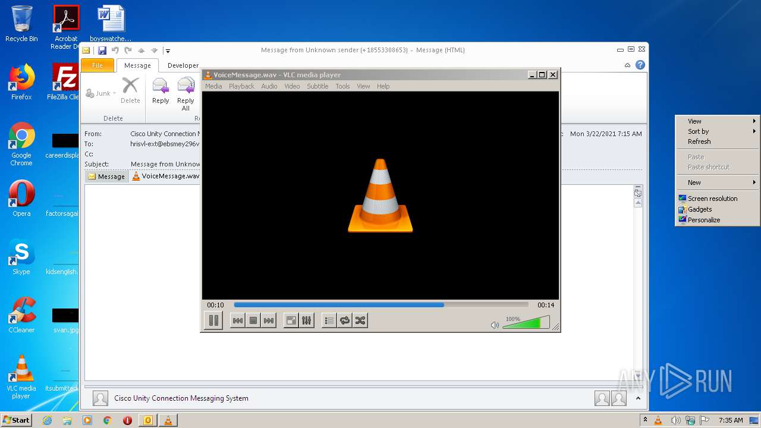This screenshot has height=428, width=761.
Task: Open the VLC Tools menu
Action: point(342,86)
